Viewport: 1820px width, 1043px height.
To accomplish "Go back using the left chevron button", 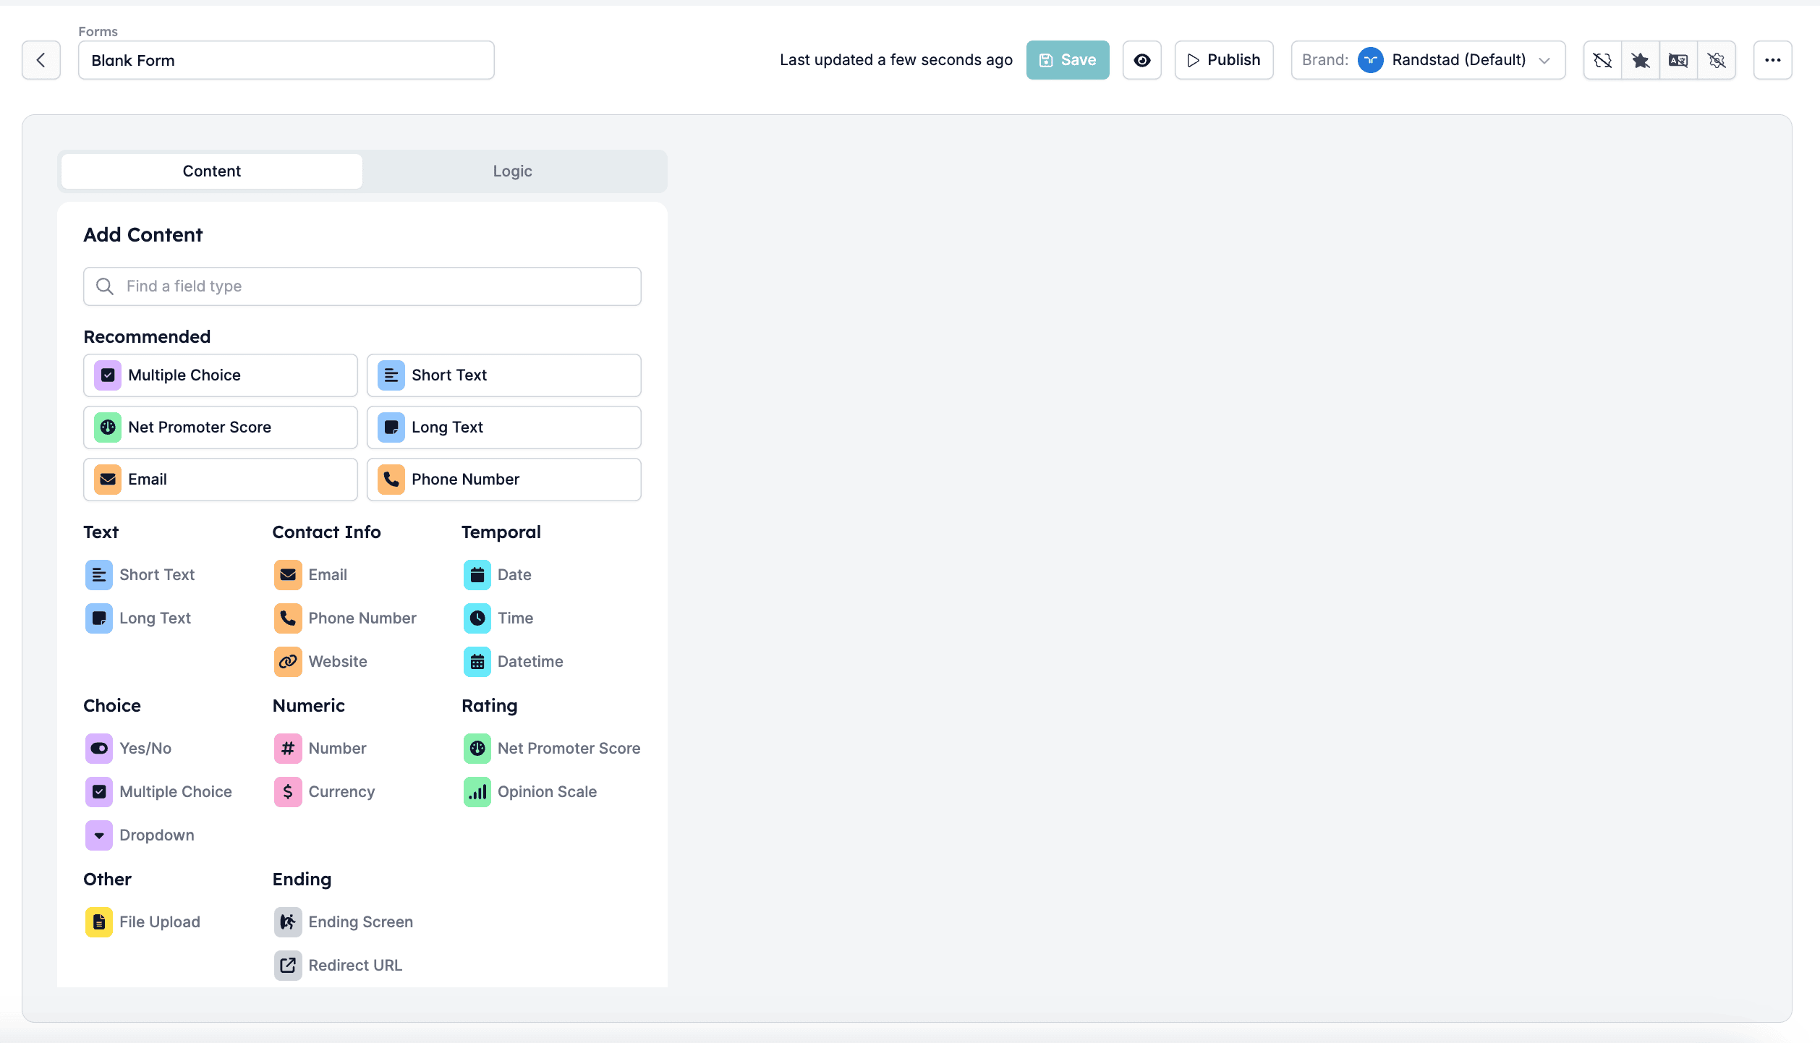I will 41,60.
